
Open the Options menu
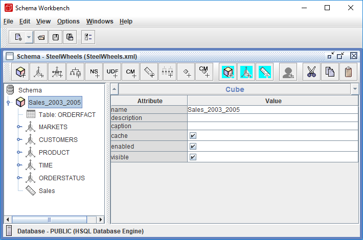68,21
